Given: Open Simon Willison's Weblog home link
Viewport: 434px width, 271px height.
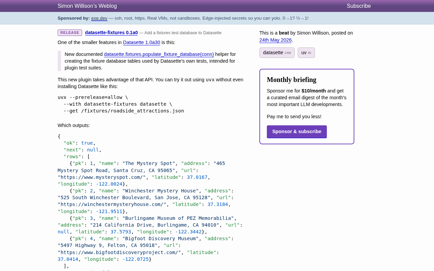Looking at the screenshot, I should pos(87,6).
